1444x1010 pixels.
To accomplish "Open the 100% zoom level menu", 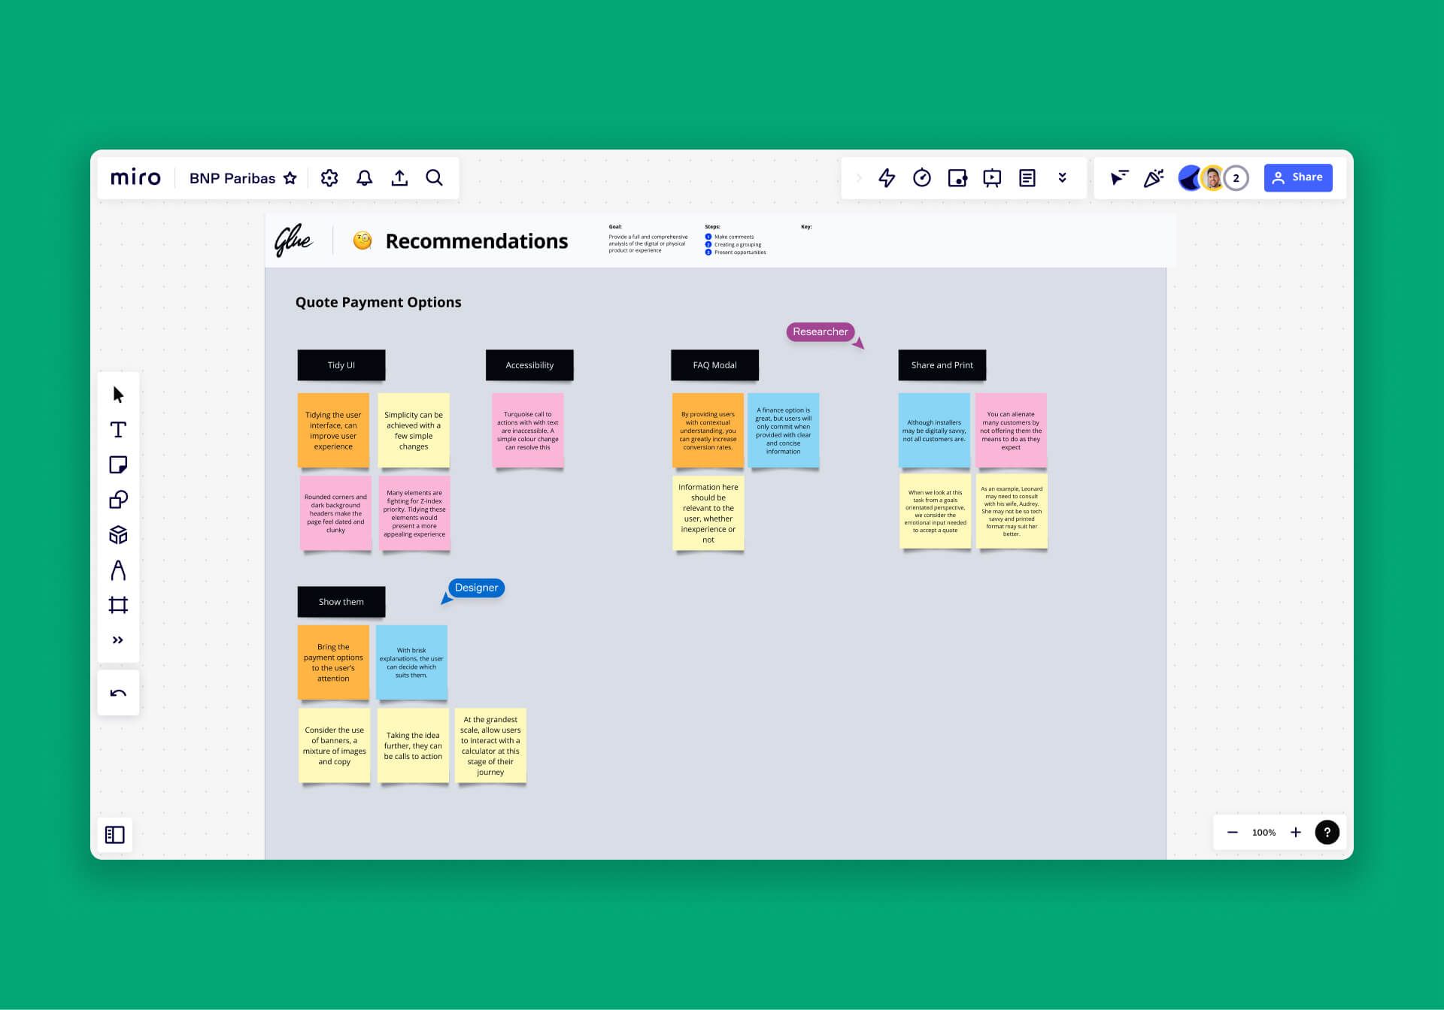I will 1263,833.
